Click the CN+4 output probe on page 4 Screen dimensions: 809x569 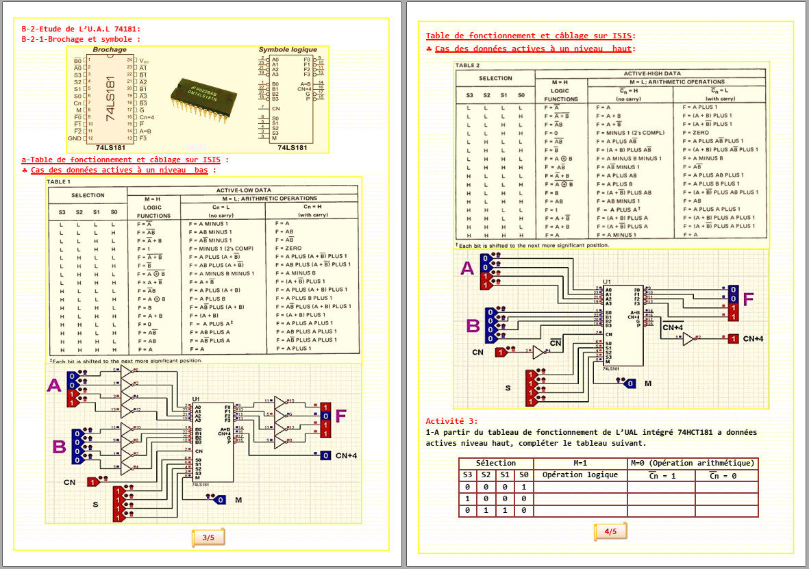tap(734, 338)
